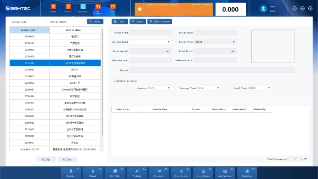The height and width of the screenshot is (179, 318).
Task: Open the Formula module (F1)
Action: tap(71, 173)
